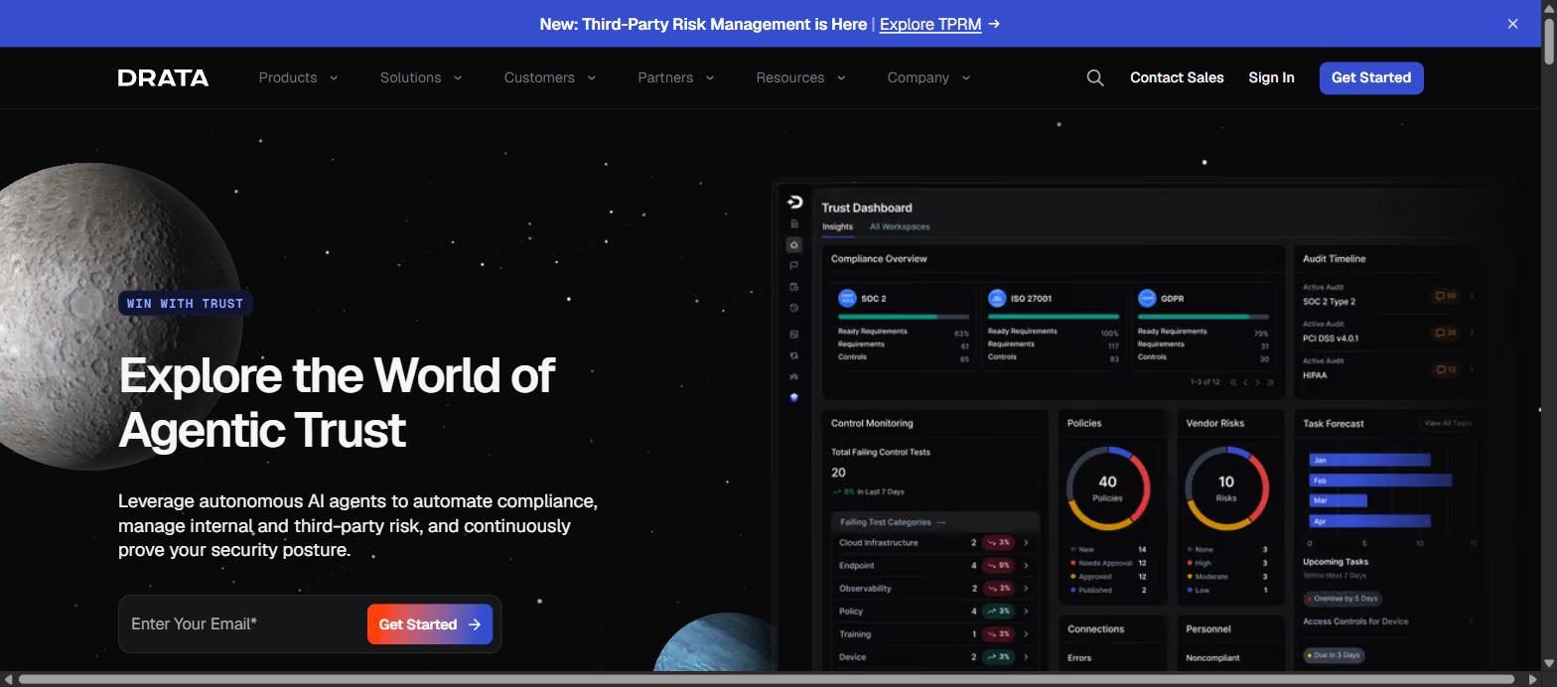Click the Drata logo icon in dashboard sidebar
Screen dimensions: 1557x687
coord(794,202)
